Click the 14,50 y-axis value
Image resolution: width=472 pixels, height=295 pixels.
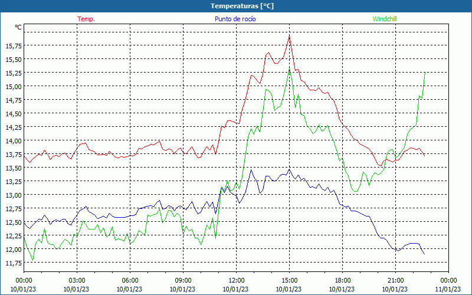click(x=14, y=113)
